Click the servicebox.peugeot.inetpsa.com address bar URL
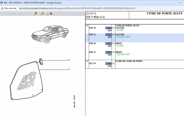 pyautogui.click(x=77, y=8)
